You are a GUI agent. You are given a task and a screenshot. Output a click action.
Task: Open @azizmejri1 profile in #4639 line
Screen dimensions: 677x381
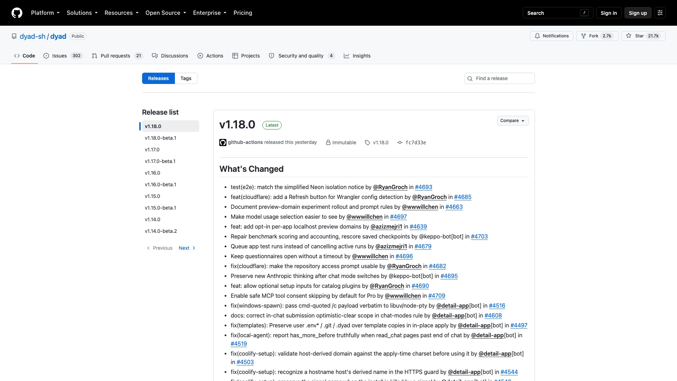click(386, 226)
